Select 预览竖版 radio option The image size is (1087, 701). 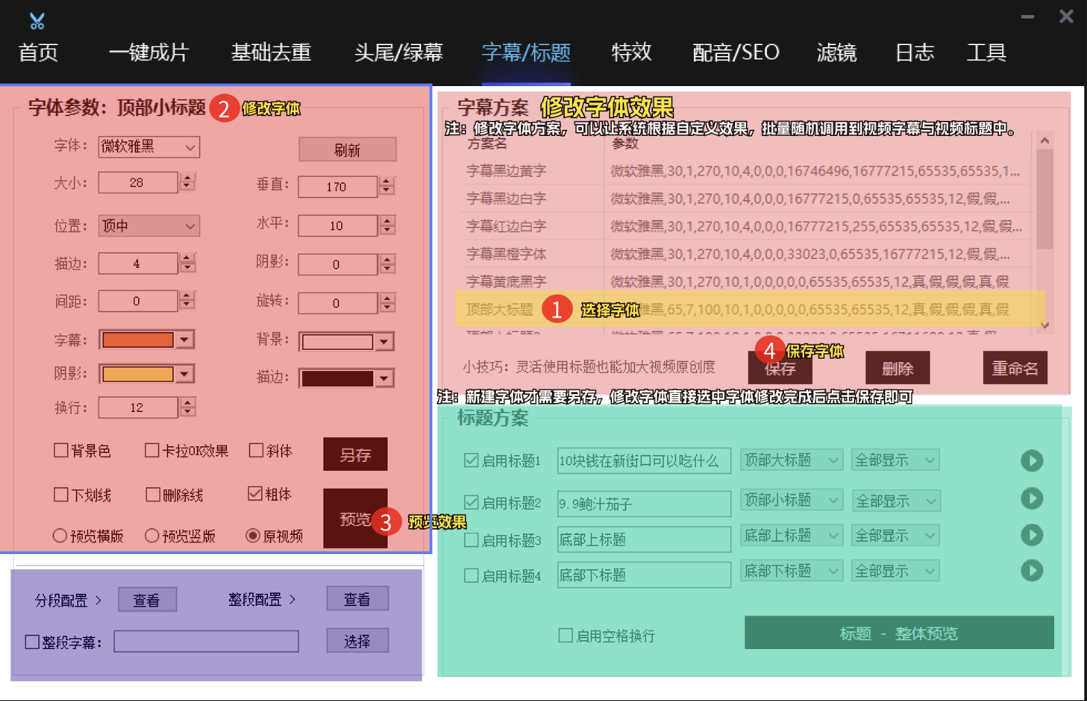(x=152, y=536)
